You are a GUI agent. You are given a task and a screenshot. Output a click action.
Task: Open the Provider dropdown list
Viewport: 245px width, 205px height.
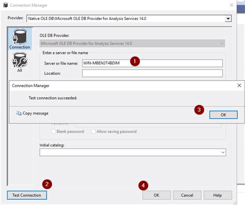[228, 19]
